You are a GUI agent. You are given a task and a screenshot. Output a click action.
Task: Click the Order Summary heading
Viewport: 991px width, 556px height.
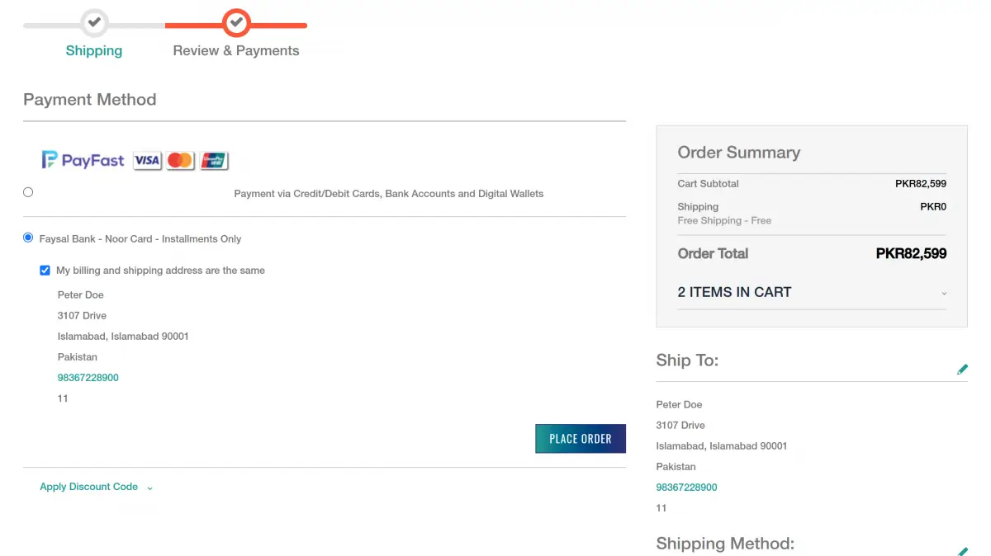pyautogui.click(x=739, y=152)
